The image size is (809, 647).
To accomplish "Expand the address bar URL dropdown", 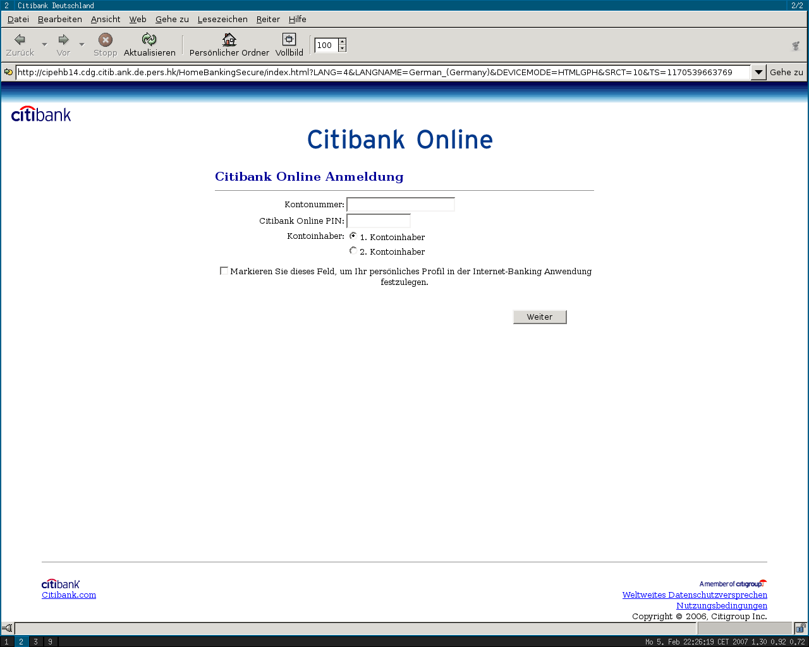I will point(758,72).
